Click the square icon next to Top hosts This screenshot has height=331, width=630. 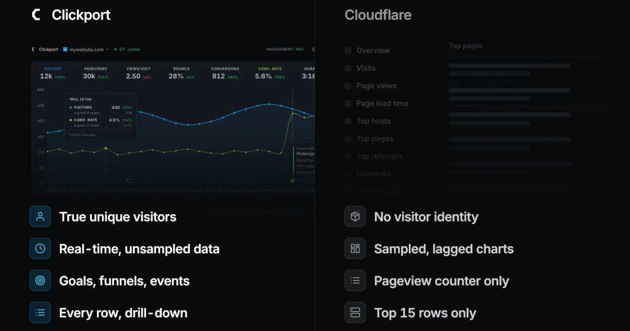click(348, 121)
